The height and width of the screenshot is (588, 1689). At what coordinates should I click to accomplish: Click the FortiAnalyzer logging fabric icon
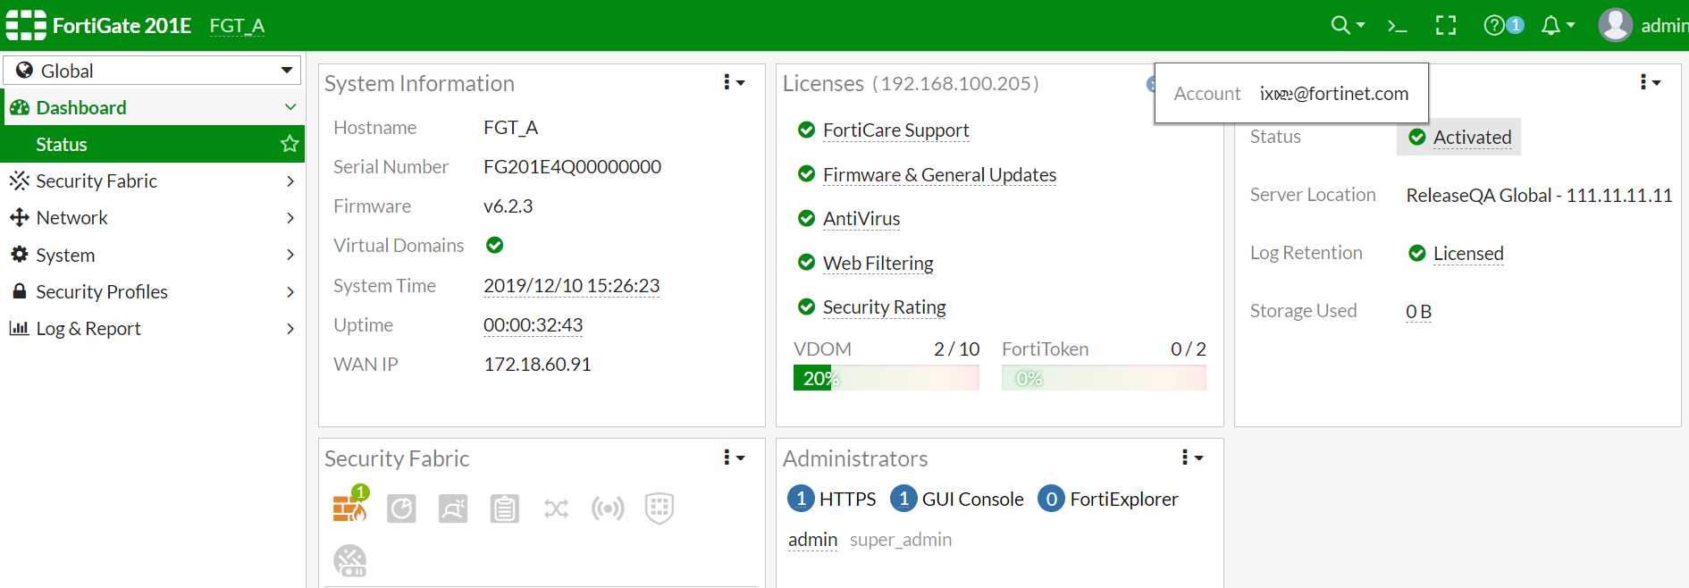[401, 508]
